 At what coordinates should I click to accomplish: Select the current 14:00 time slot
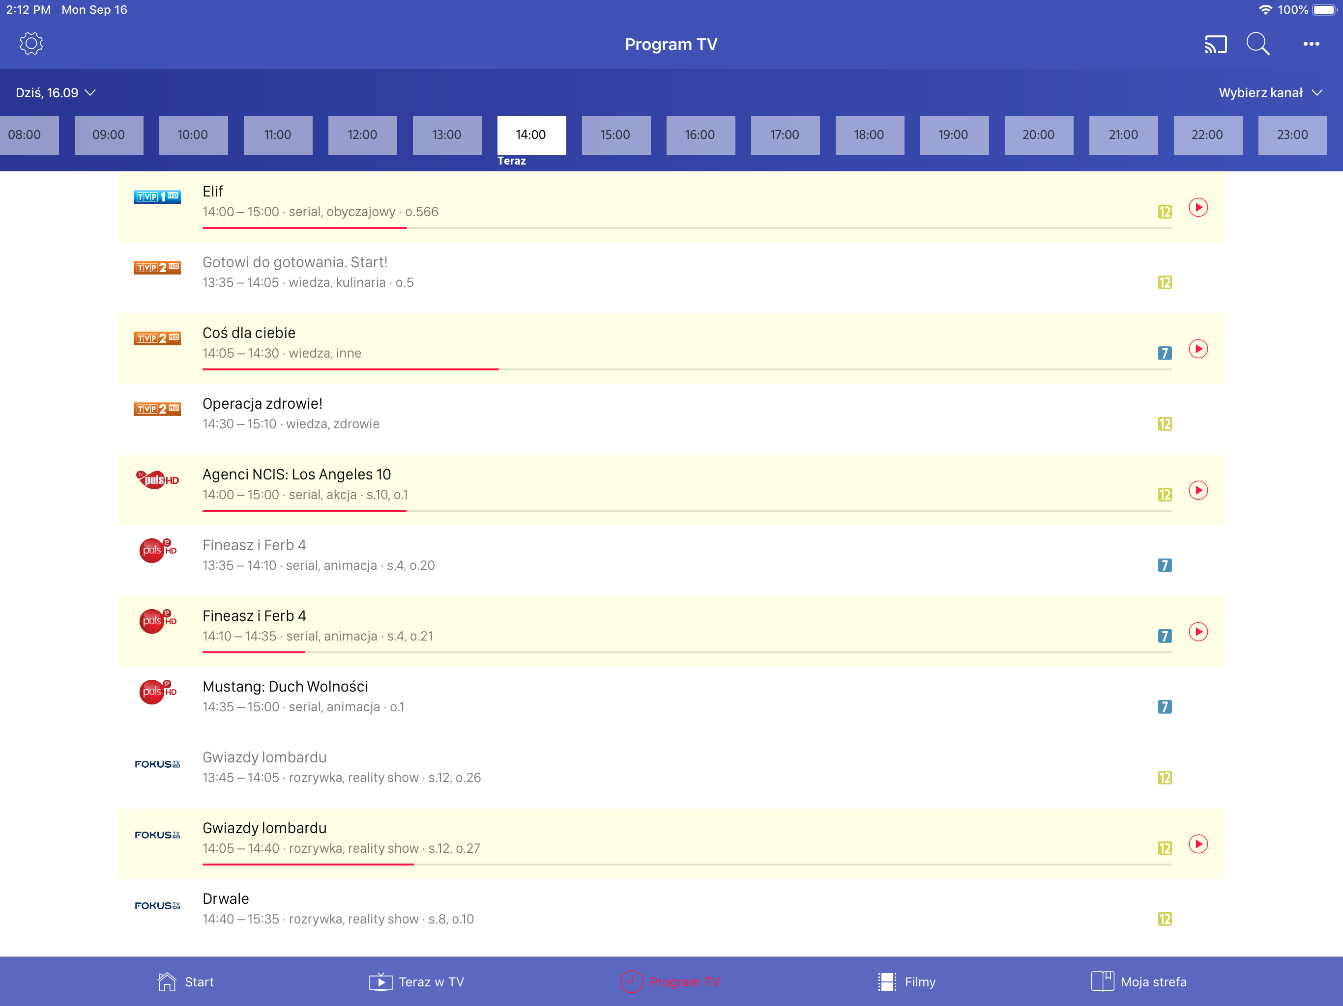(x=531, y=135)
